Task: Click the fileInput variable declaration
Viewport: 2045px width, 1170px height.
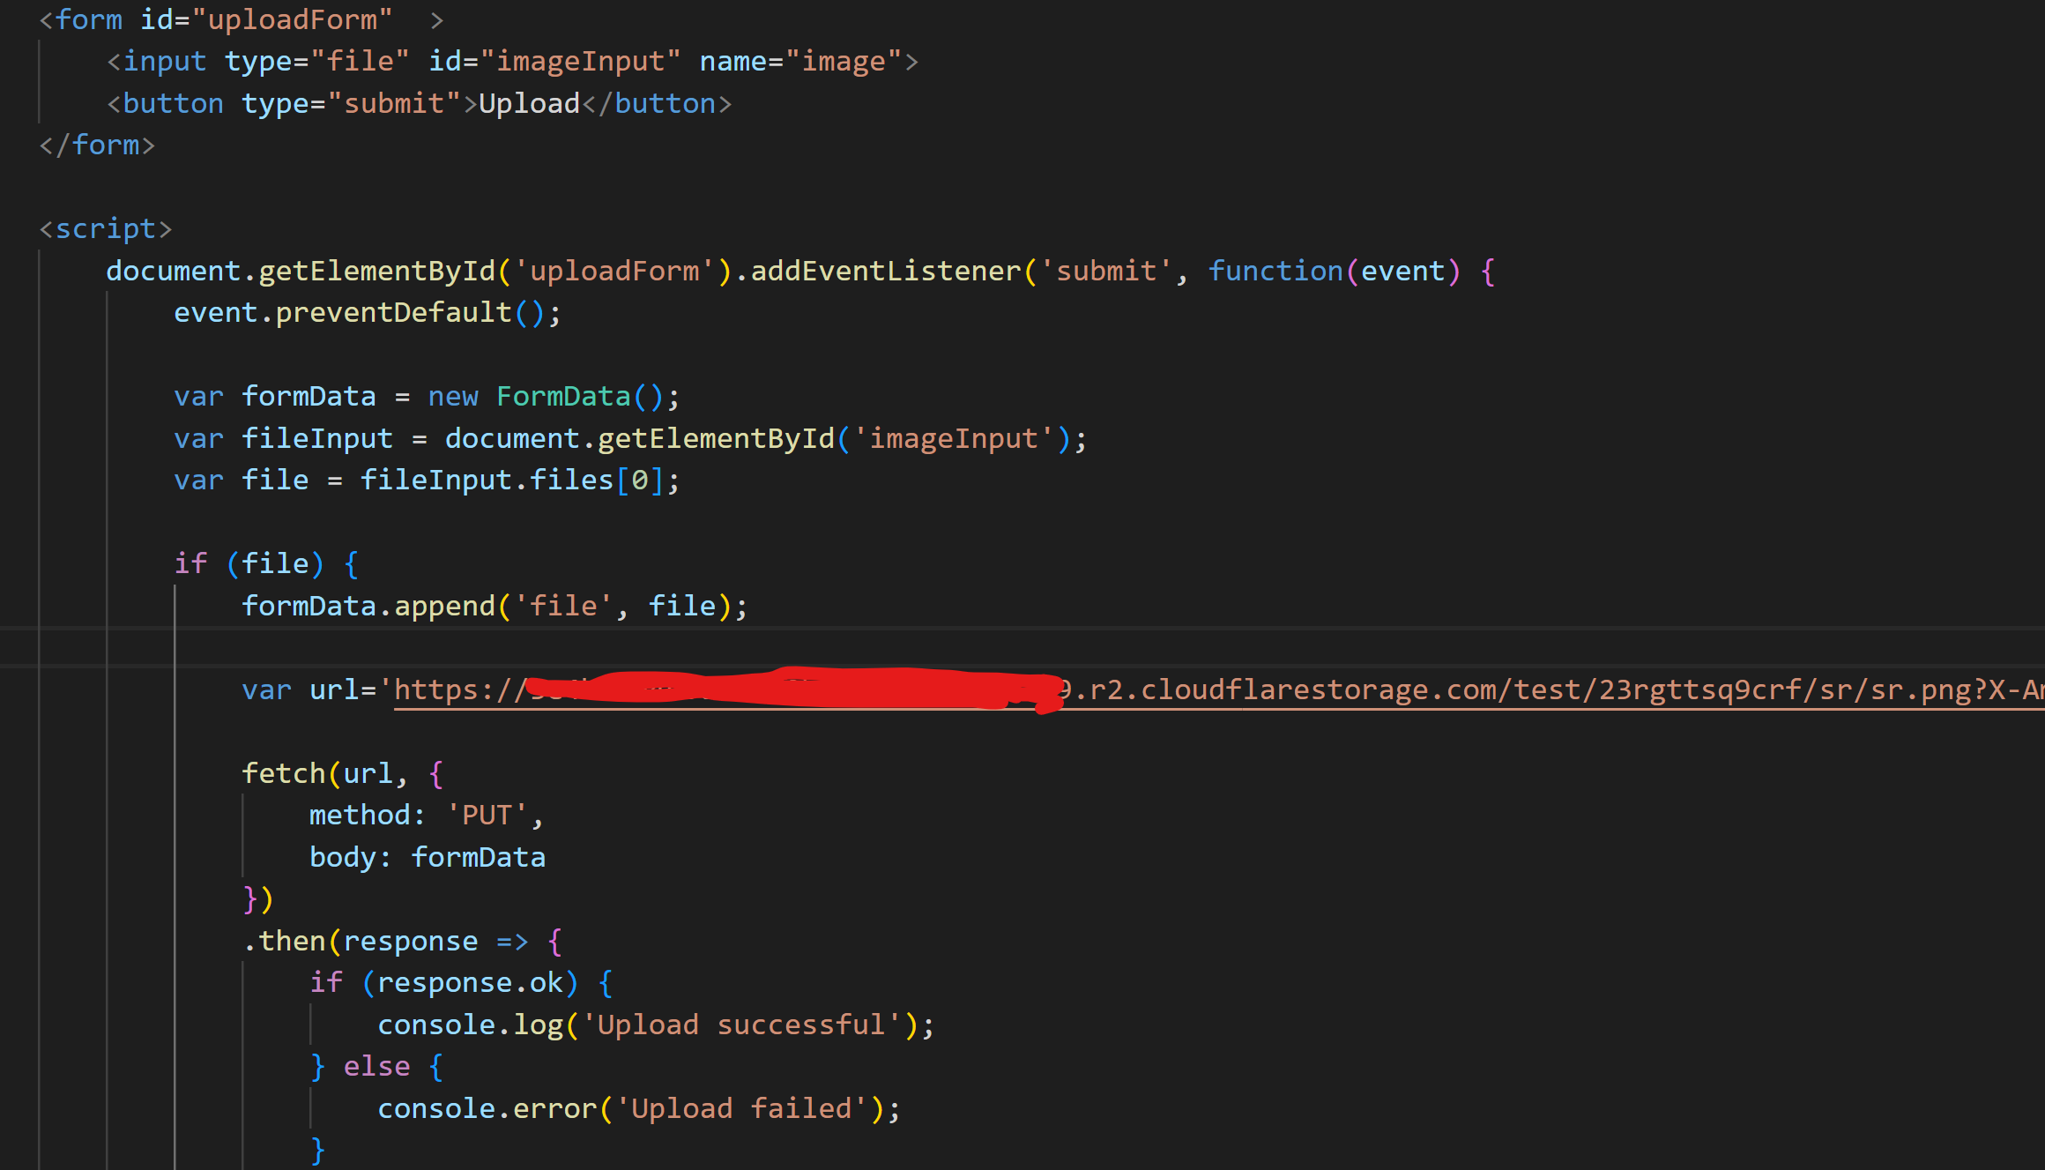Action: point(316,438)
